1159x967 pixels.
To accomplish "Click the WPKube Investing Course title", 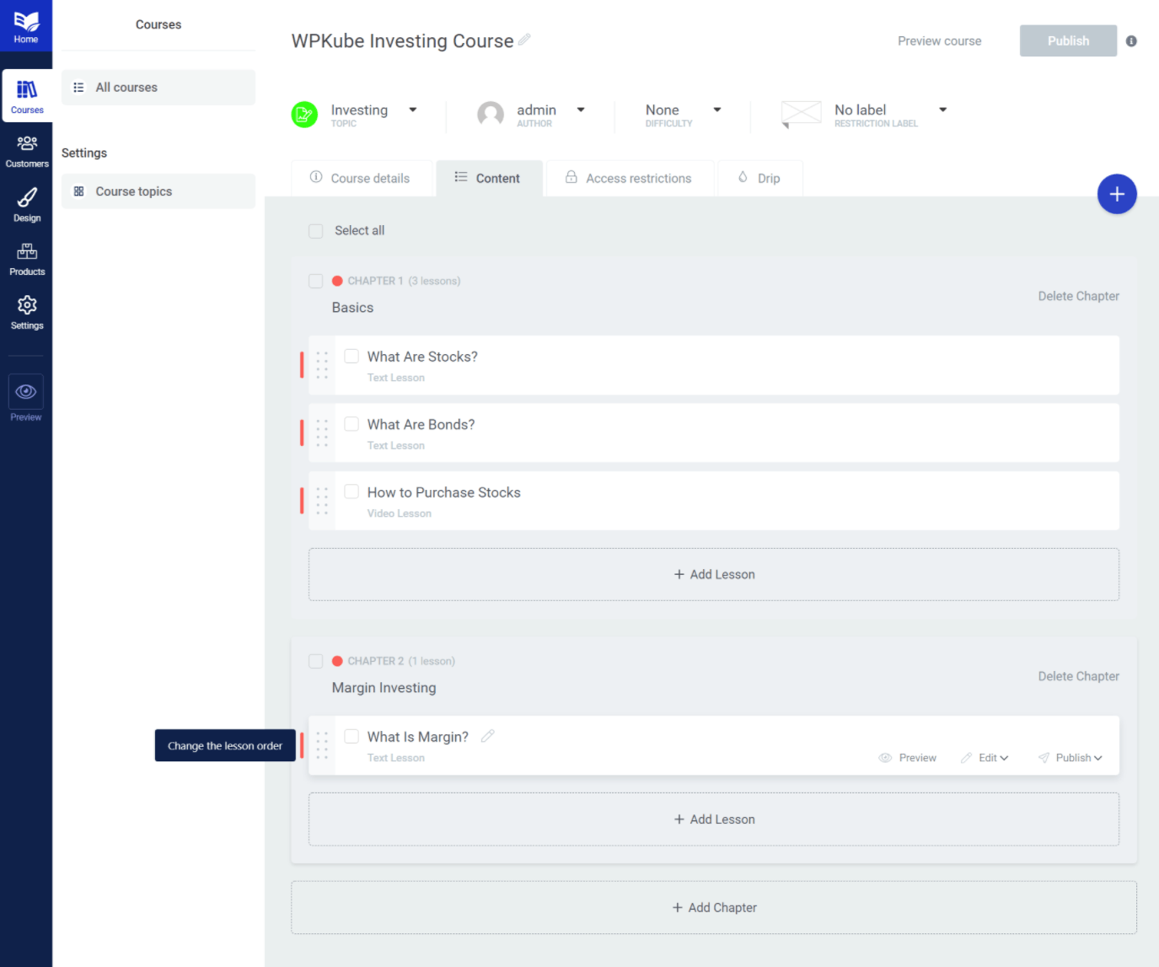I will click(x=402, y=41).
